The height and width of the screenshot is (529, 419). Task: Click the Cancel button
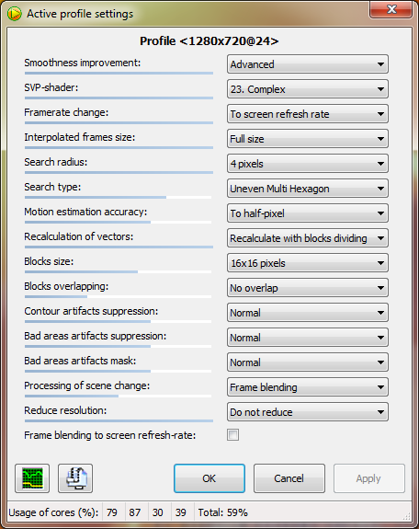[x=289, y=478]
